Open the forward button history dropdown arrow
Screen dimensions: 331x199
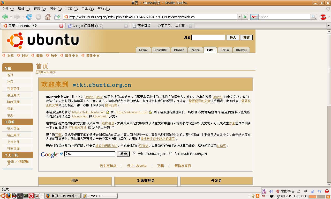pyautogui.click(x=23, y=17)
